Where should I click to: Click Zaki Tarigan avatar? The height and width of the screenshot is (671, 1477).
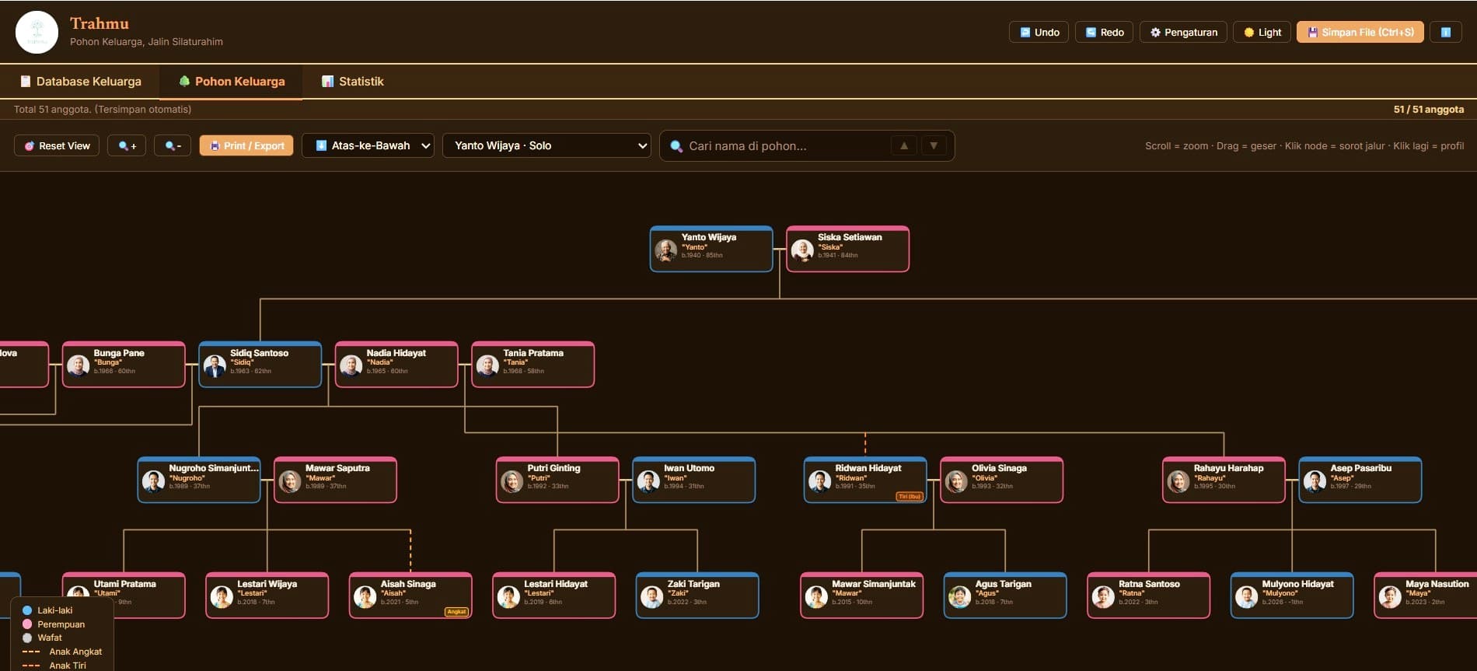[x=651, y=597]
